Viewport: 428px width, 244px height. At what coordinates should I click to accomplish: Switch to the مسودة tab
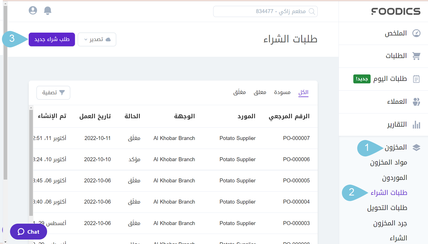point(282,92)
